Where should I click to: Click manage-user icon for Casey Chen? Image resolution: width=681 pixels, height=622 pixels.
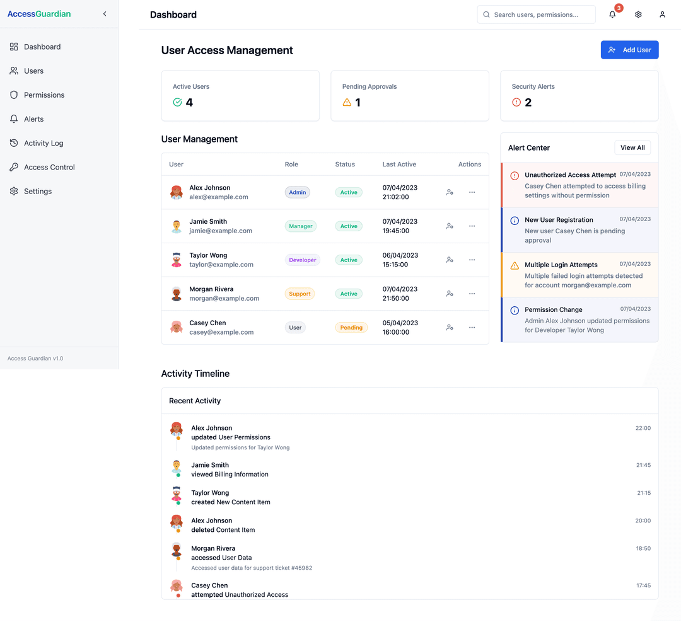pyautogui.click(x=450, y=328)
